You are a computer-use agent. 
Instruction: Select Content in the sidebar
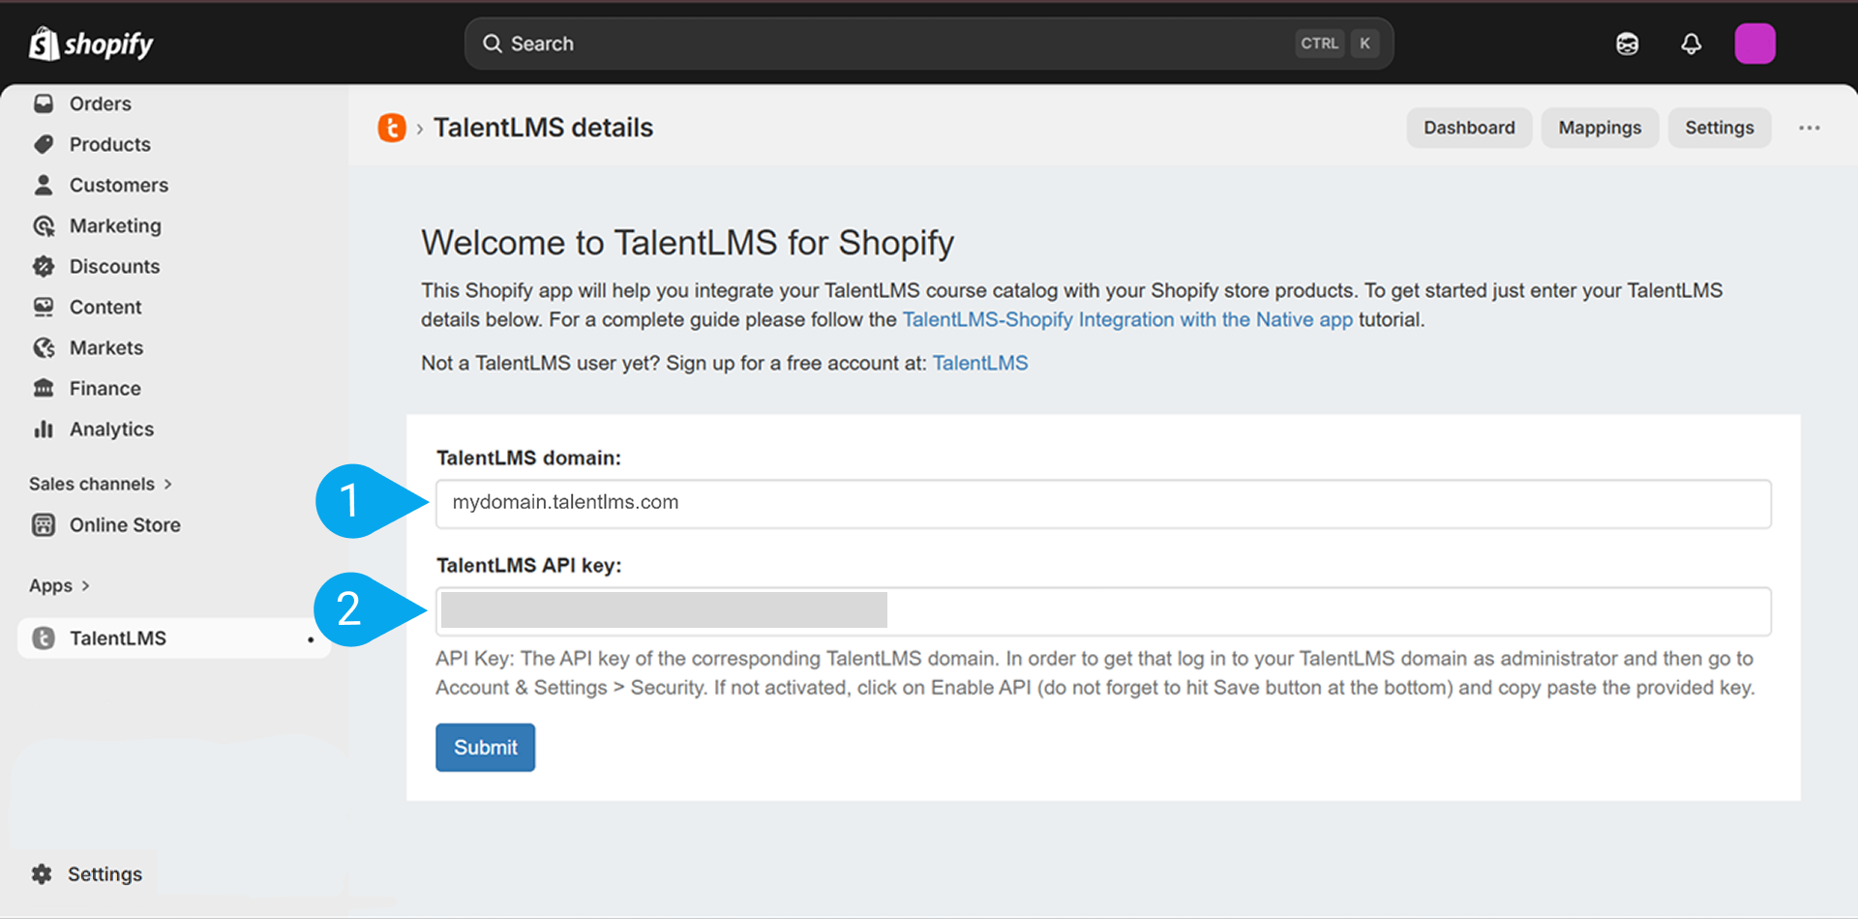point(105,307)
